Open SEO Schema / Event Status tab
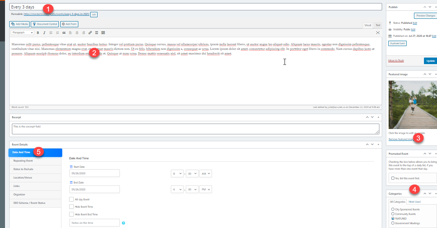 coord(35,203)
